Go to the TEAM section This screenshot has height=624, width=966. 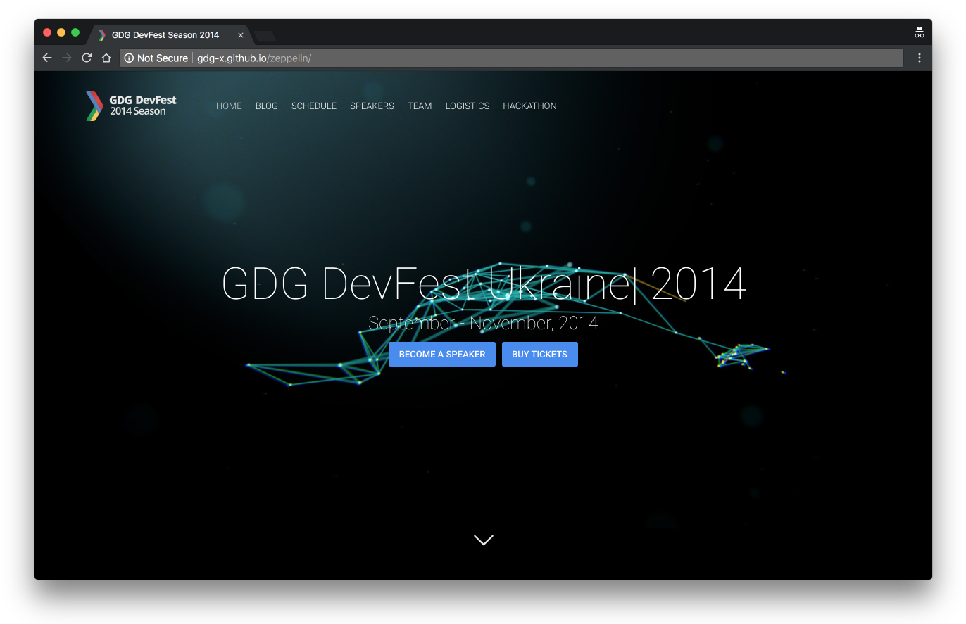click(420, 106)
